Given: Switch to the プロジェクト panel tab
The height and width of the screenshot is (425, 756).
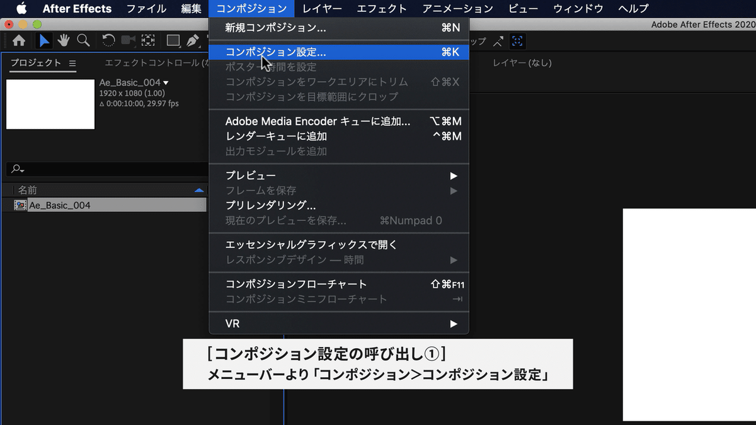Looking at the screenshot, I should click(x=36, y=63).
